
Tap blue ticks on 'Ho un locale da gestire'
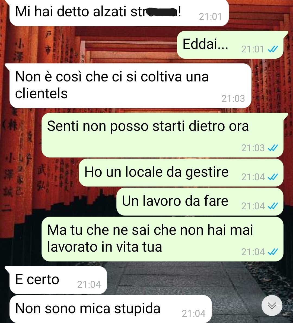click(x=273, y=177)
